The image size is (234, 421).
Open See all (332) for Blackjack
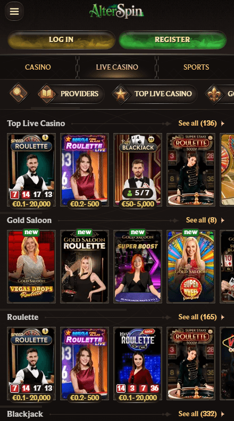pyautogui.click(x=201, y=414)
